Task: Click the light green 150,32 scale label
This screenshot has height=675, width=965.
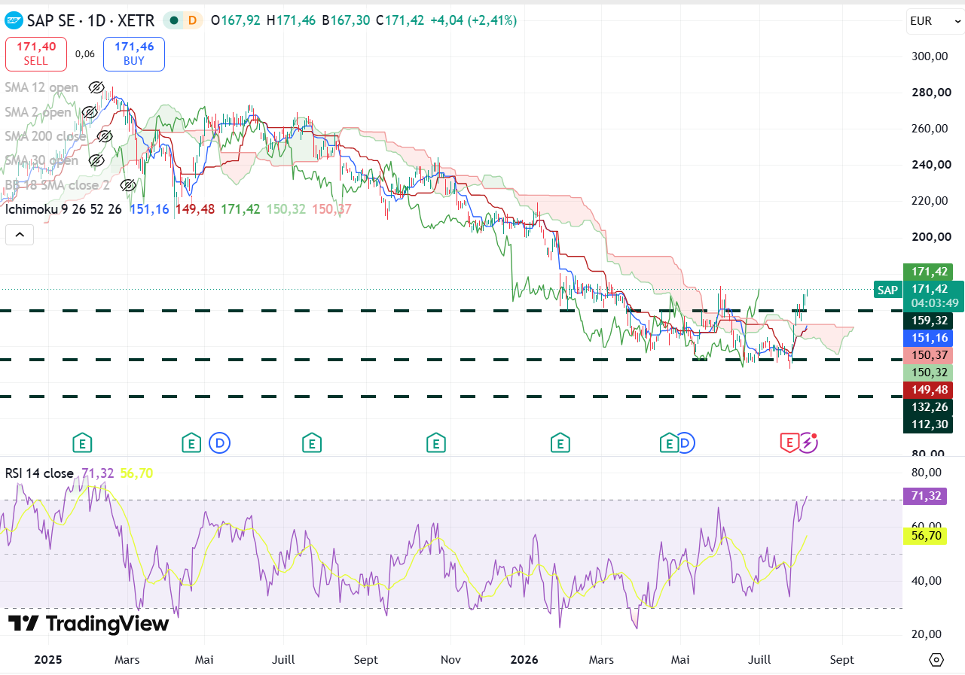Action: 928,372
